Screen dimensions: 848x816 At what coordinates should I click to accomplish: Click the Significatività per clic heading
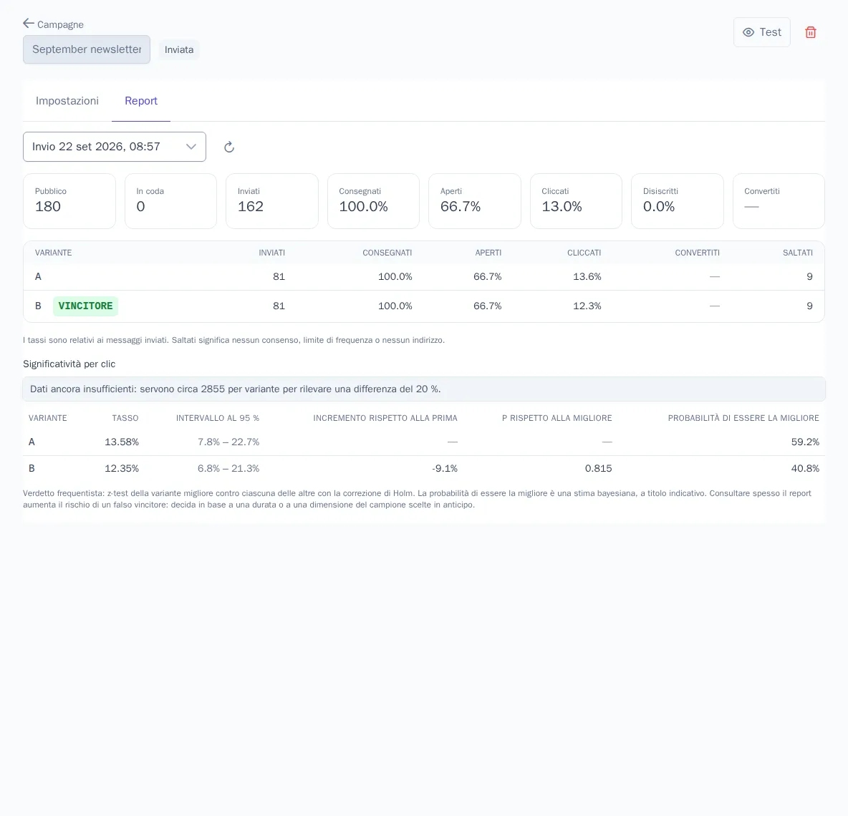(x=69, y=364)
